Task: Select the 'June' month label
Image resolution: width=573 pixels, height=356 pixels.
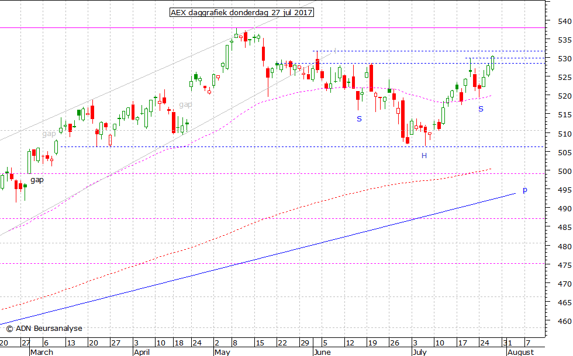Action: 322,352
